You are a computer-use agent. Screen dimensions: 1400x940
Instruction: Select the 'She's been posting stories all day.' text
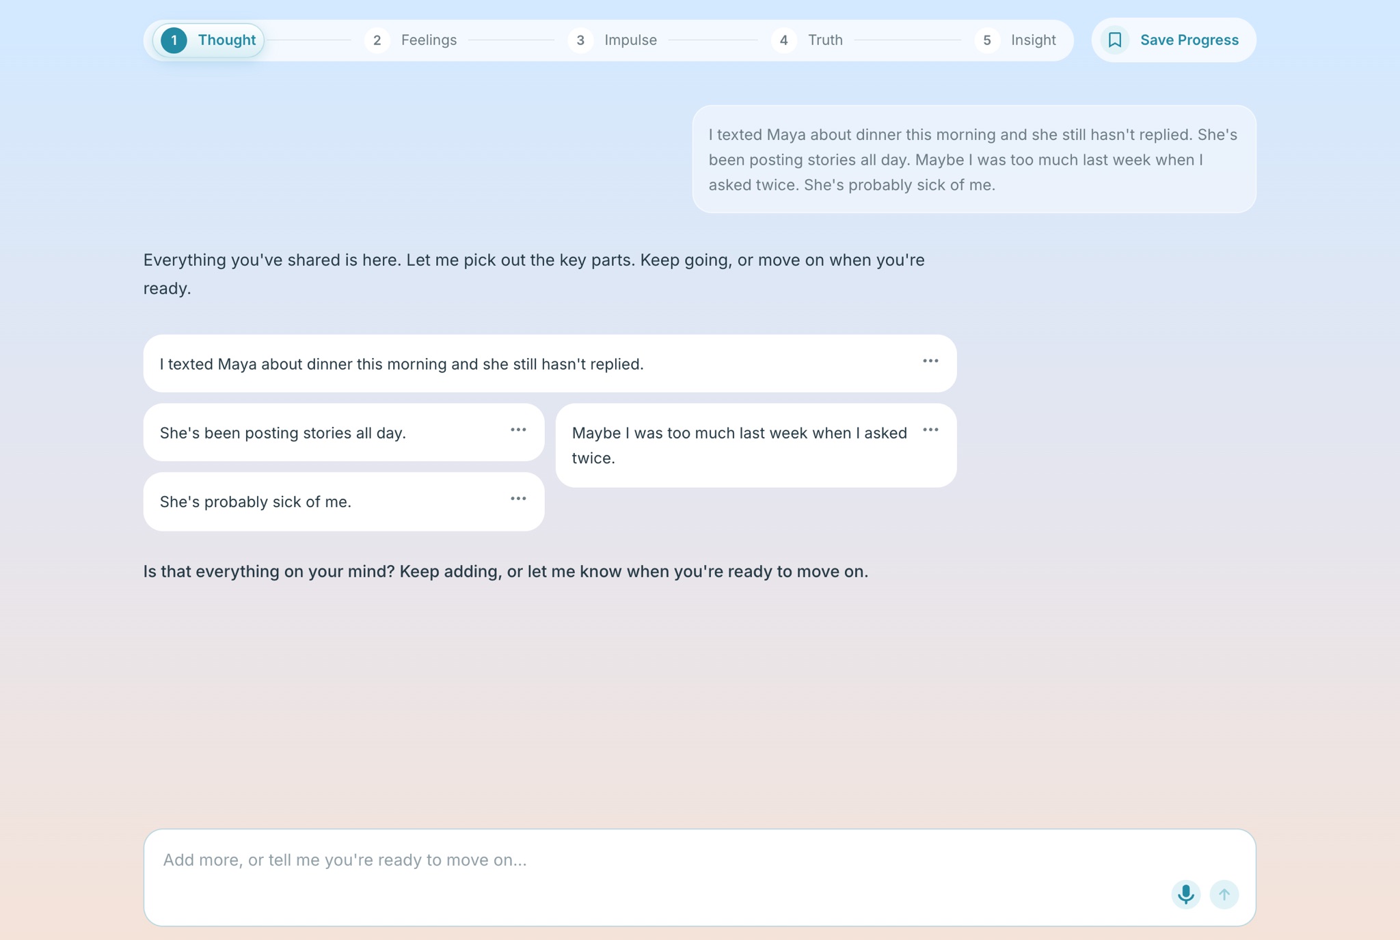point(283,433)
